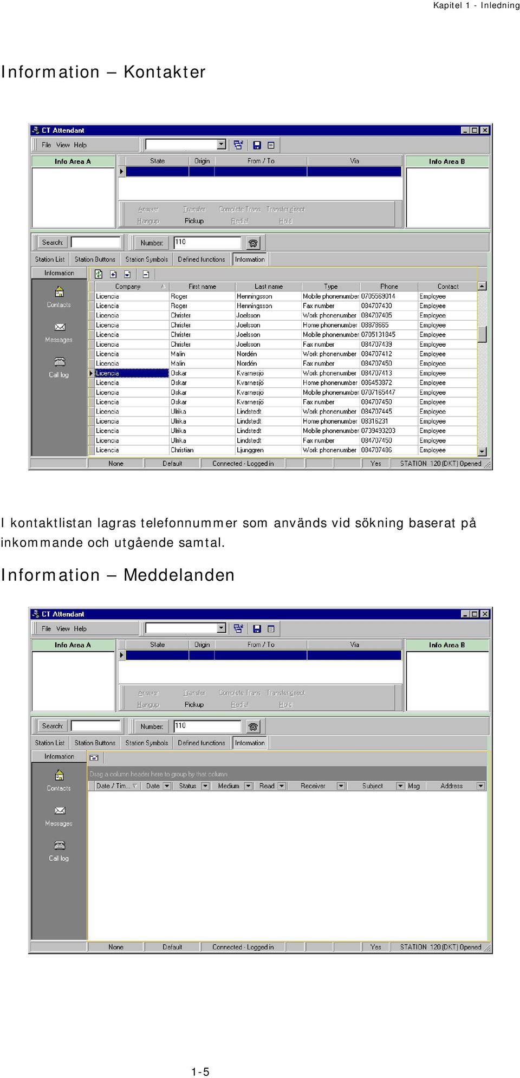Click Call log icon in lower window sidebar
This screenshot has height=1078, width=520.
point(60,846)
